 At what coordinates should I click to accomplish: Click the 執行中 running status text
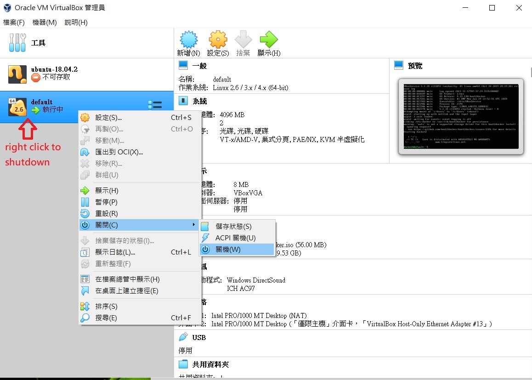(x=52, y=110)
